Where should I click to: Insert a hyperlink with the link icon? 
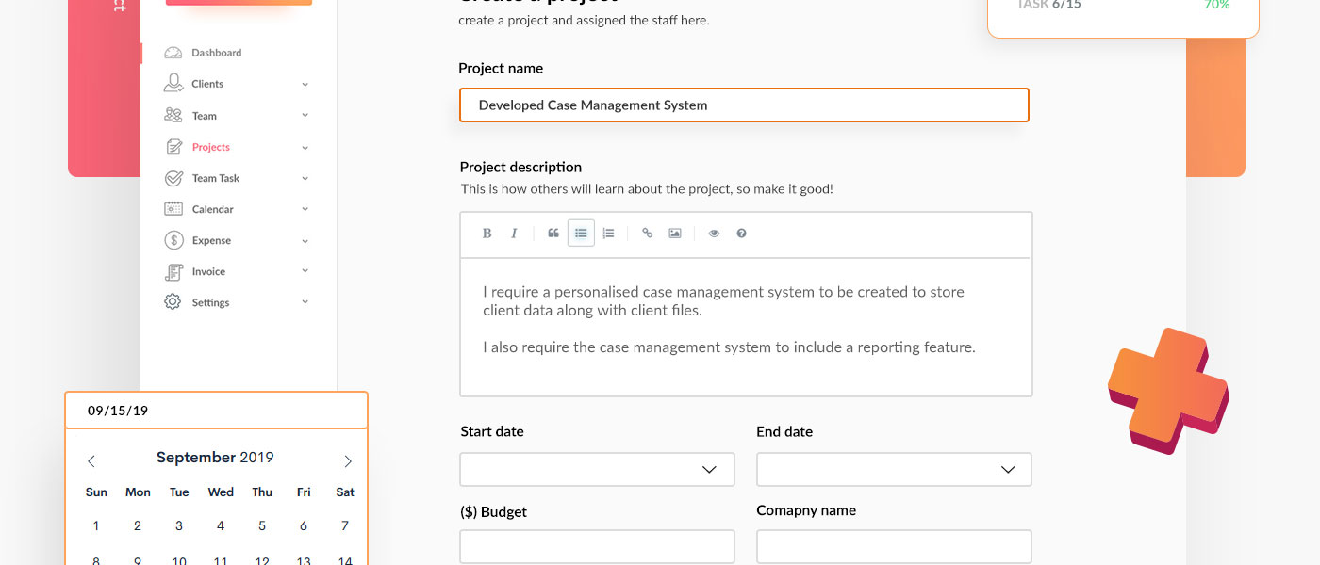pyautogui.click(x=647, y=234)
